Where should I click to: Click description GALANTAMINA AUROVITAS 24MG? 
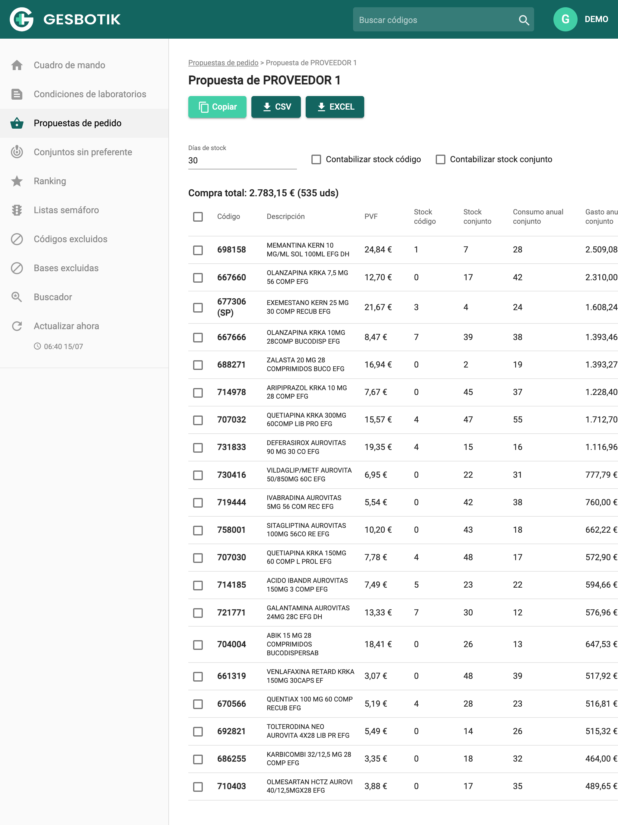[308, 613]
